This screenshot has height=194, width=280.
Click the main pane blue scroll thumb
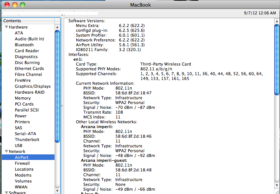[277, 60]
